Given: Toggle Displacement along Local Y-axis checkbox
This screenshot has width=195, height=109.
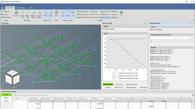Looking at the screenshot, I should point(113,76).
